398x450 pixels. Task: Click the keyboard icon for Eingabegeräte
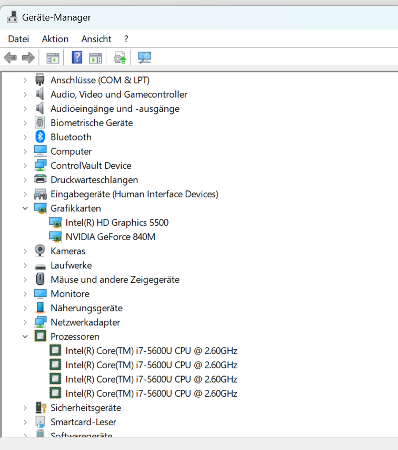40,194
